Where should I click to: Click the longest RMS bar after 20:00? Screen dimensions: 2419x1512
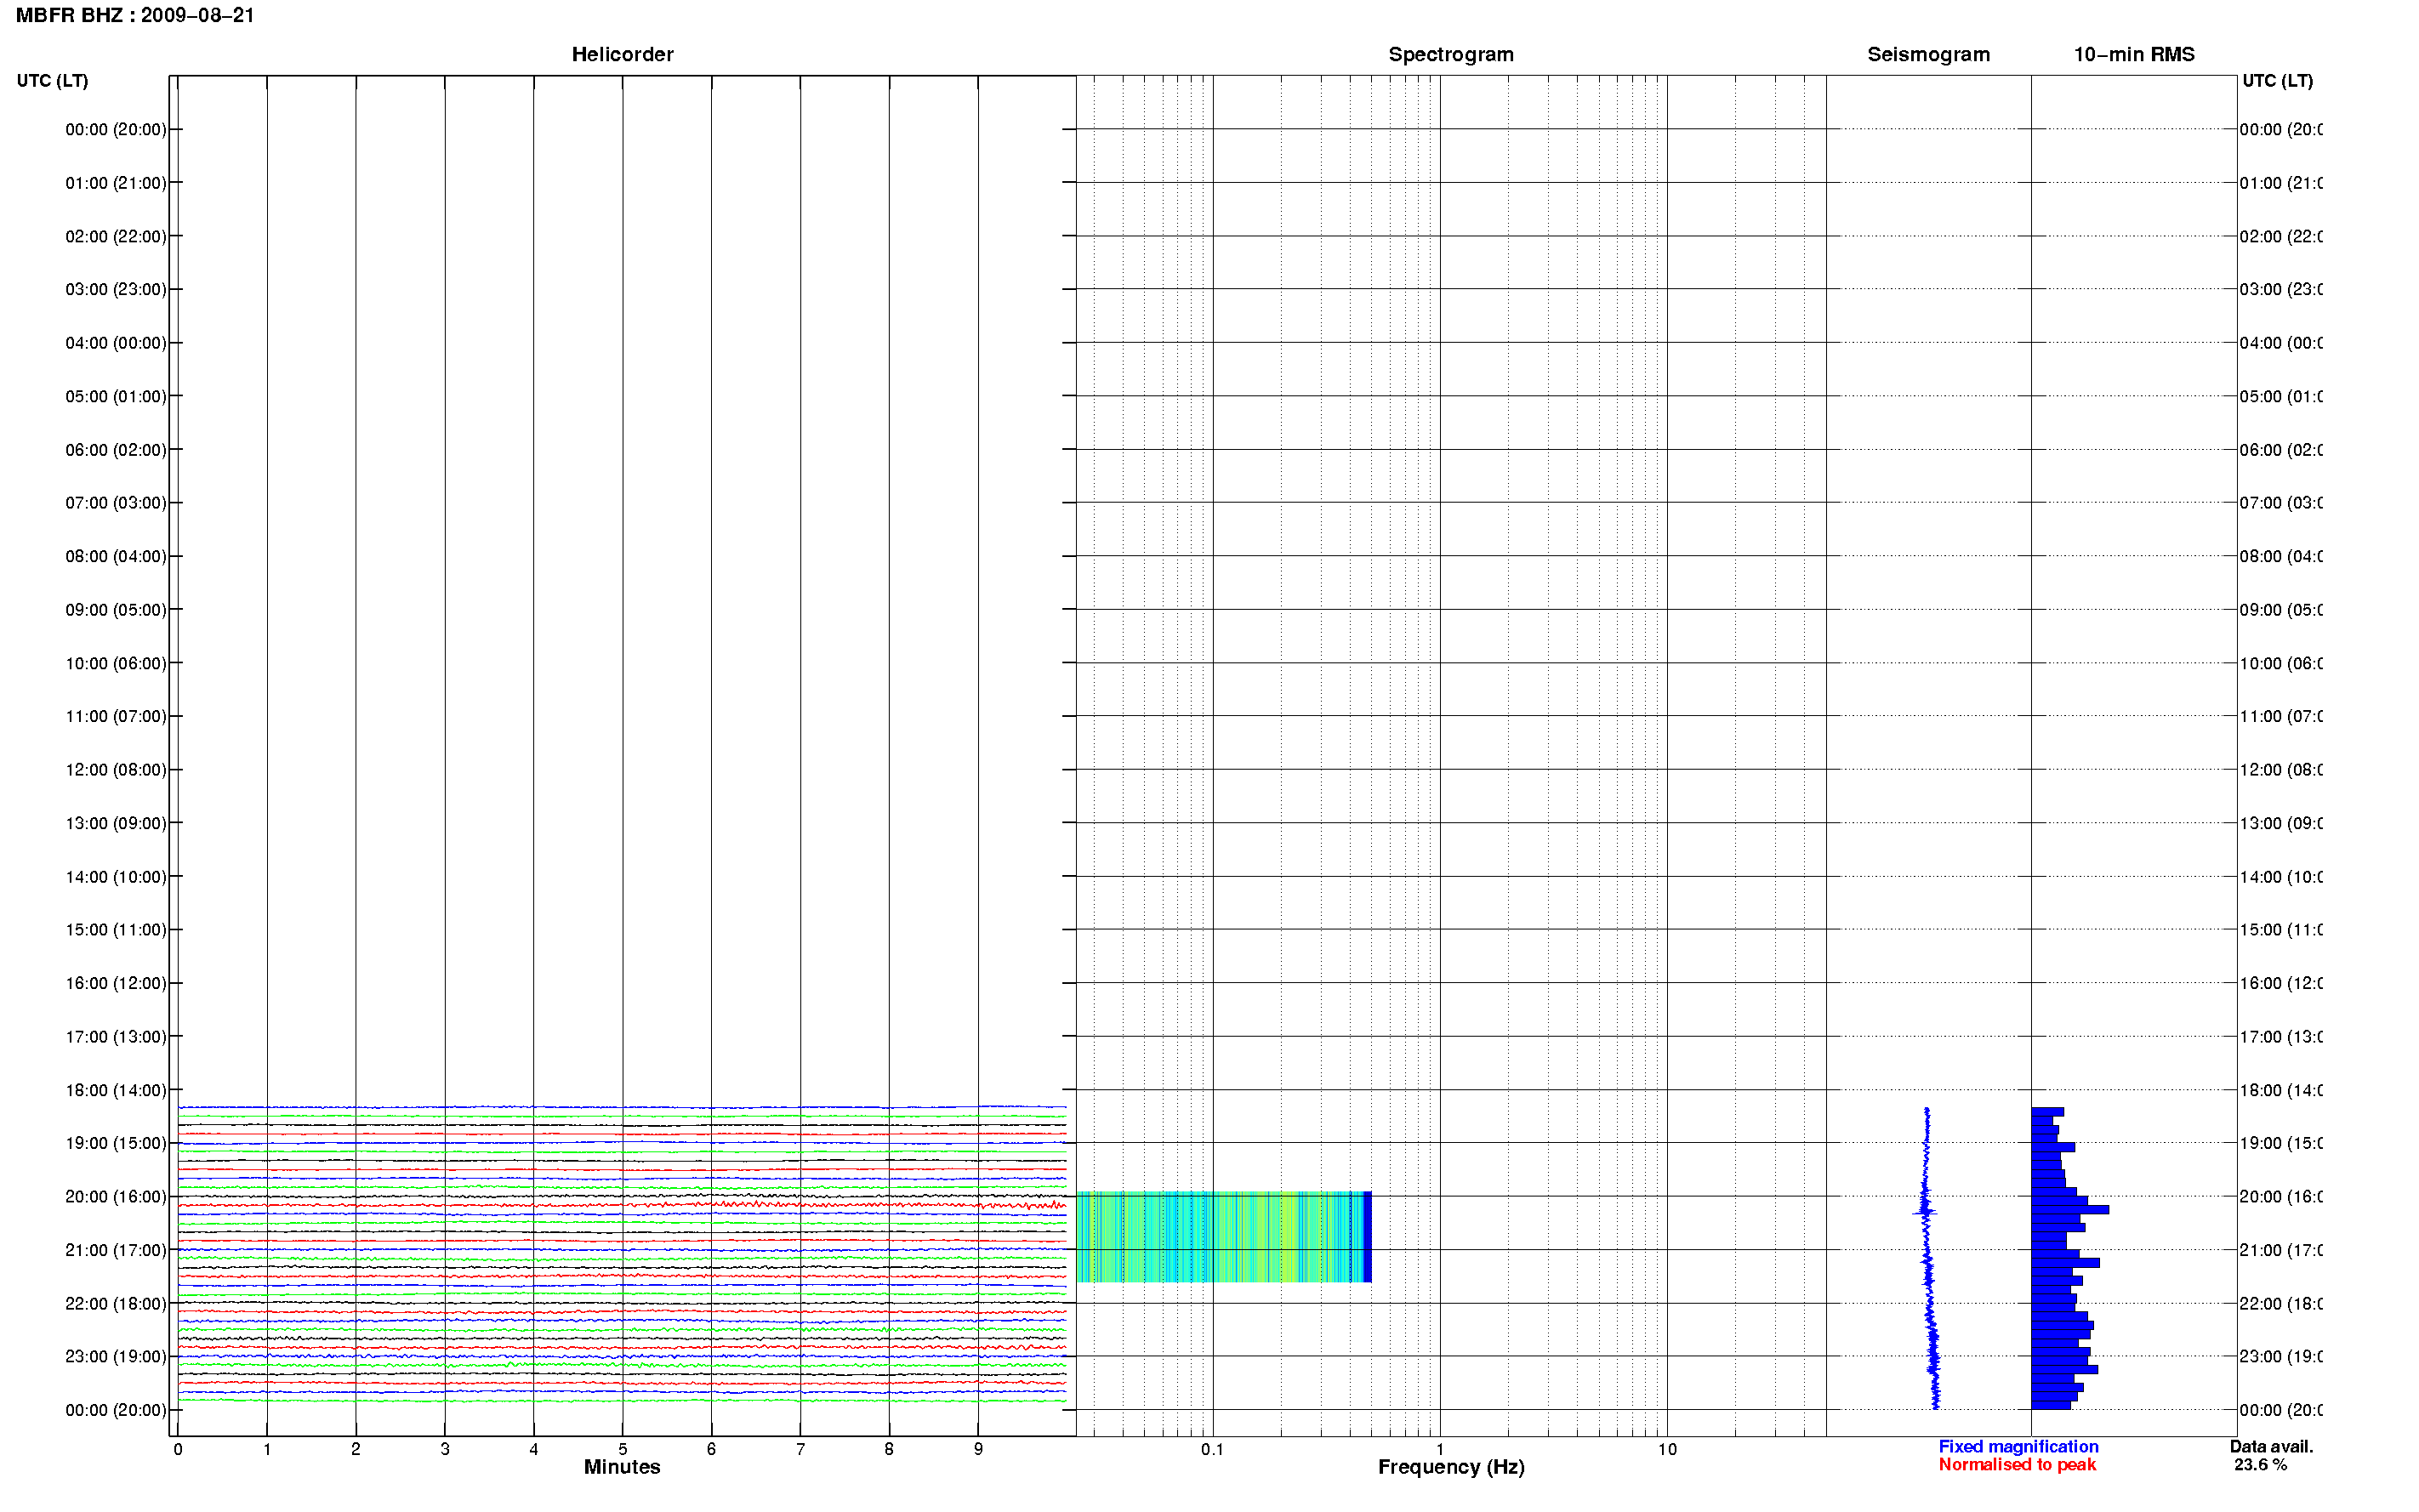pos(2069,1209)
